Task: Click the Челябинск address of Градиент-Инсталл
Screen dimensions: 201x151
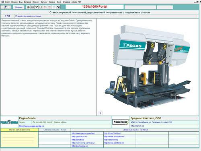Action: click(151, 122)
